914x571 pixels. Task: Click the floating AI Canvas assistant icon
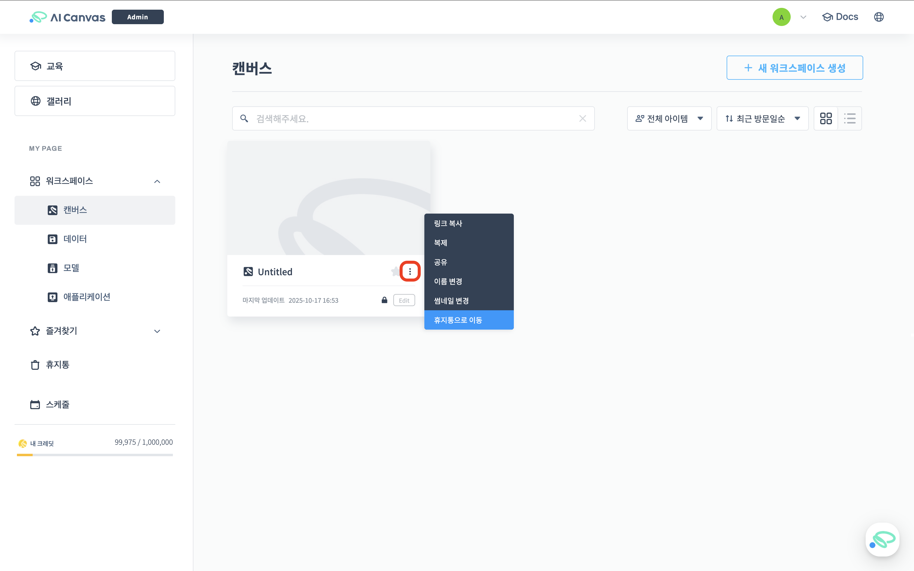click(x=882, y=539)
